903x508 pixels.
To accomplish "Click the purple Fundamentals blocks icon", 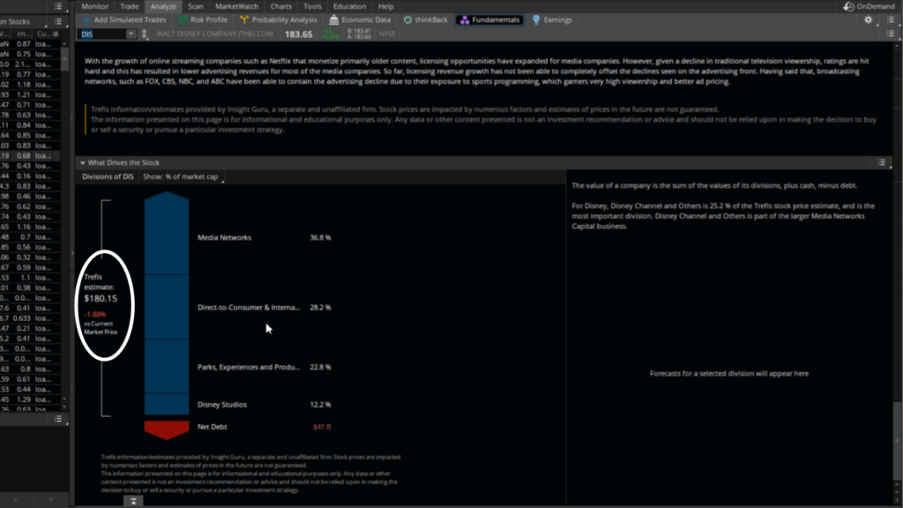I will pos(464,20).
